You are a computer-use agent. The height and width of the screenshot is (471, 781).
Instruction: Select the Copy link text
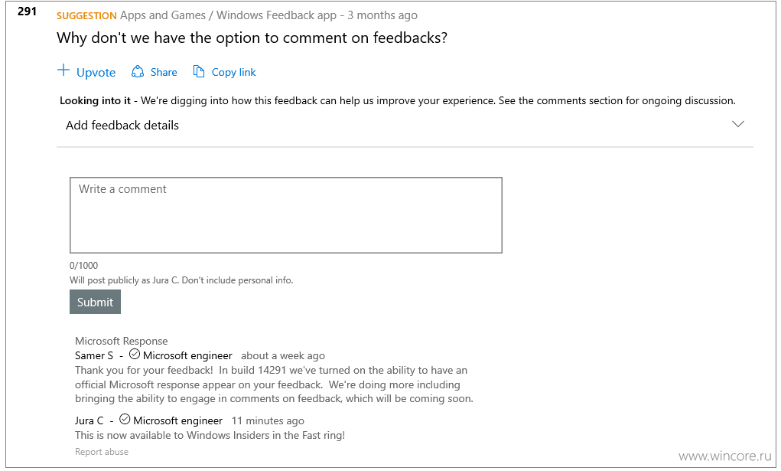[233, 72]
